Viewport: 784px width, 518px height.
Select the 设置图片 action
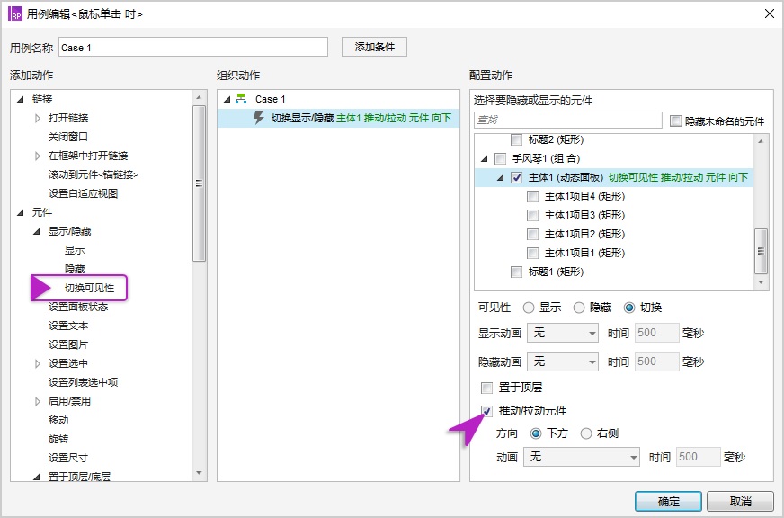point(68,344)
